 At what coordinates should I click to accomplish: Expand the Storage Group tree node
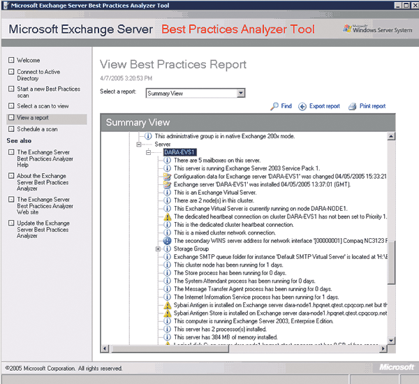tap(159, 249)
